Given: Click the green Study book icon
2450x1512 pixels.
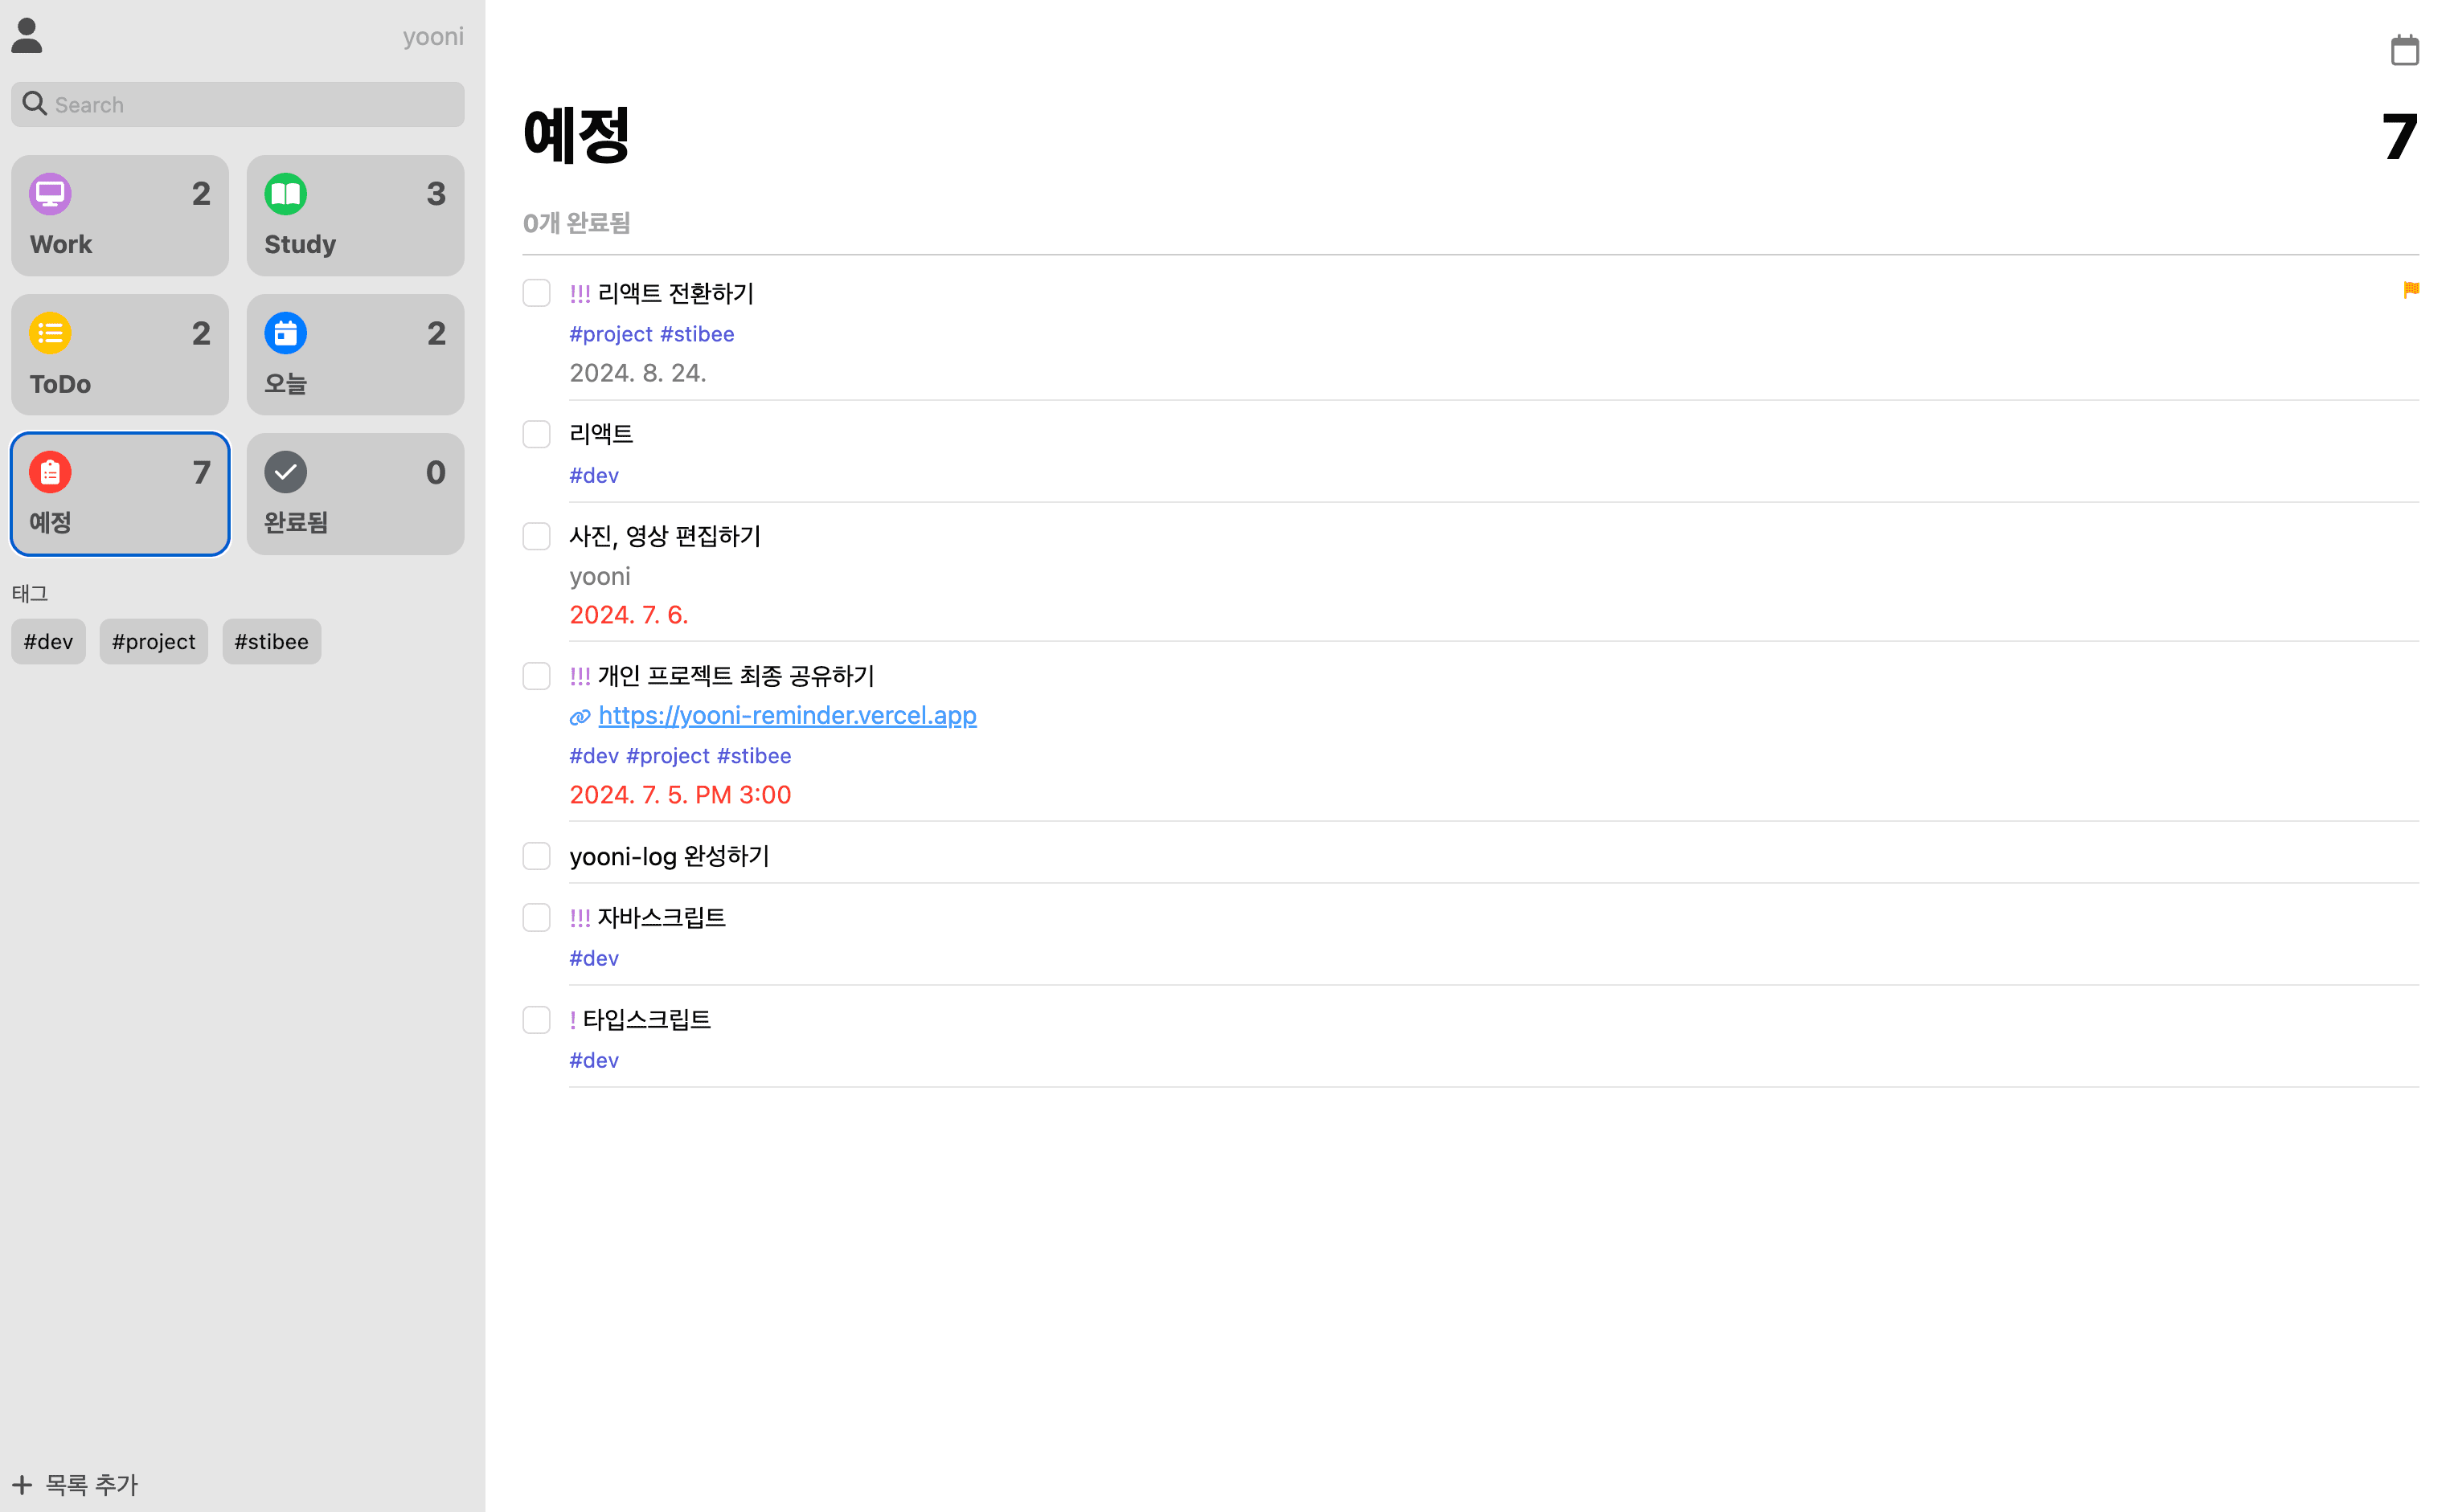Looking at the screenshot, I should pyautogui.click(x=285, y=194).
